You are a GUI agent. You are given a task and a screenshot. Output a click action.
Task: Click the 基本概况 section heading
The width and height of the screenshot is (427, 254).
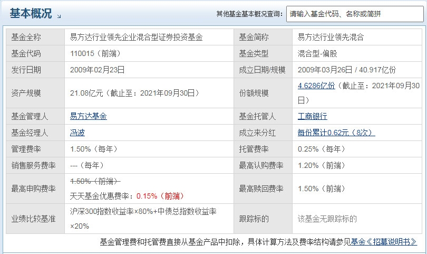[31, 14]
